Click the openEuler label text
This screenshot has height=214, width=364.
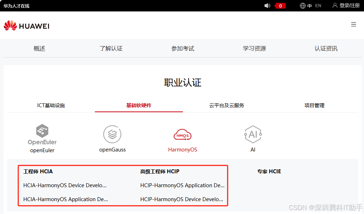coord(42,150)
